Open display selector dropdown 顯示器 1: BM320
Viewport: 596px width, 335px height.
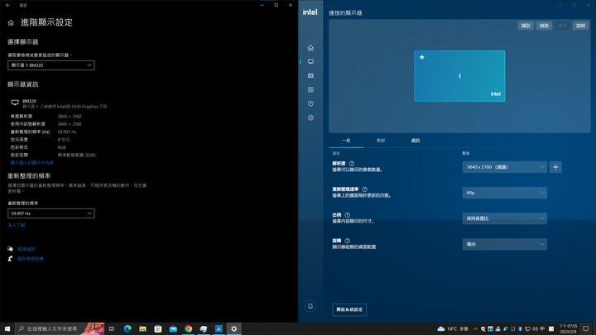(51, 65)
